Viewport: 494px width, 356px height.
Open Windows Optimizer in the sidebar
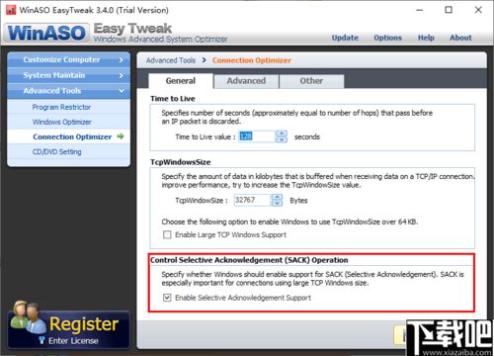click(62, 122)
